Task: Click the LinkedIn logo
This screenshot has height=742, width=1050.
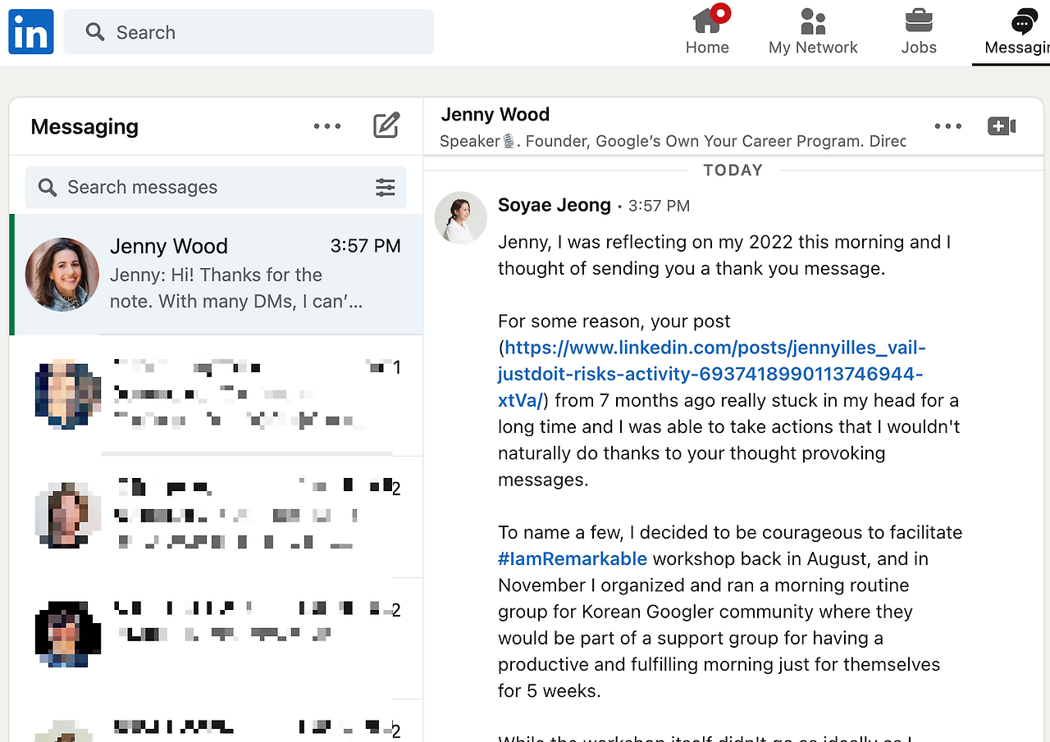Action: (31, 32)
